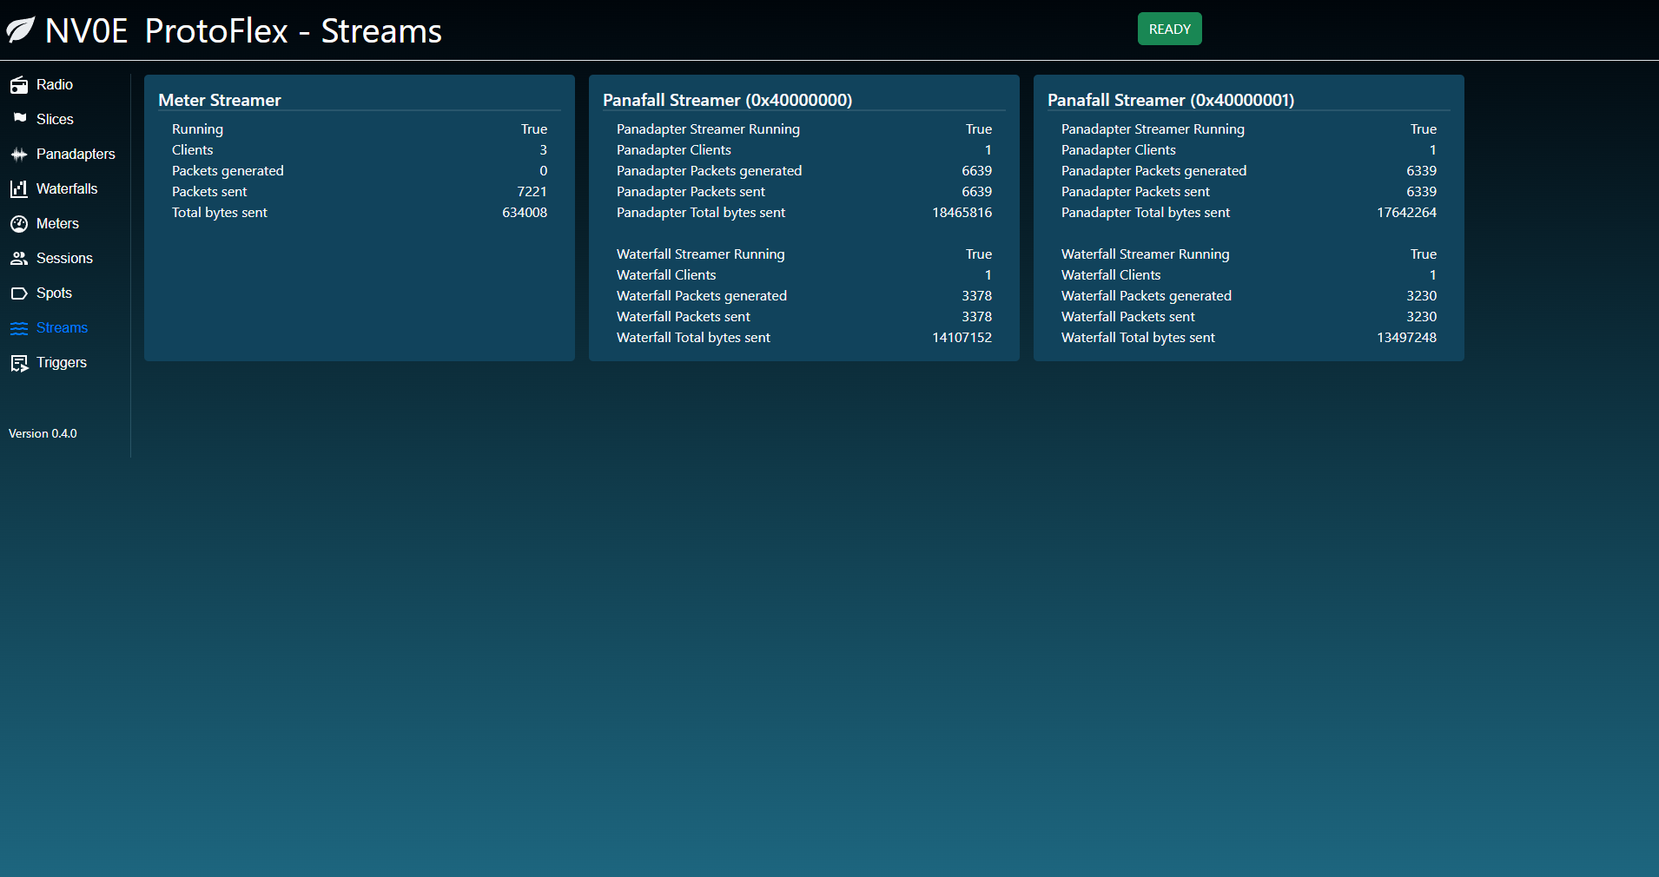Click the Radio icon in the sidebar
Image resolution: width=1659 pixels, height=877 pixels.
coord(20,84)
